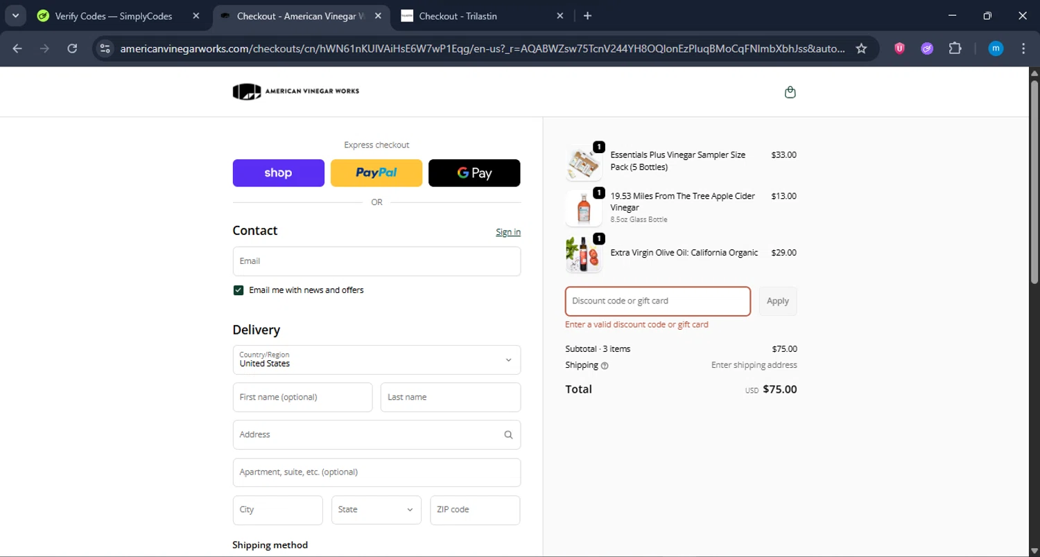The width and height of the screenshot is (1040, 557).
Task: Click the 8.5oz Glass Bottle variant text
Action: pyautogui.click(x=639, y=220)
